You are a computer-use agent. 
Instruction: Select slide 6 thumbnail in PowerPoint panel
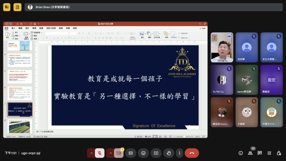click(20, 93)
